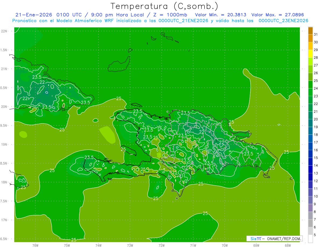Click the legend scale value "7"
This screenshot has width=323, height=249.
[315, 220]
